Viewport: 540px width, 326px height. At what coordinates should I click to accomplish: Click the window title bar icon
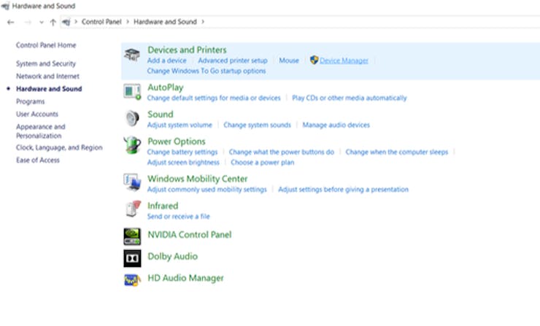5,6
